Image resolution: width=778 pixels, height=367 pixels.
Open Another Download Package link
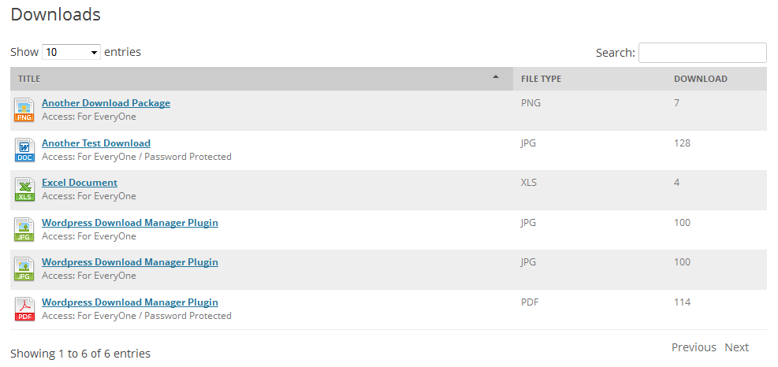(x=106, y=103)
